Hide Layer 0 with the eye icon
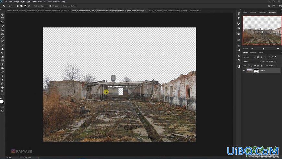The height and width of the screenshot is (159, 282). 244,70
